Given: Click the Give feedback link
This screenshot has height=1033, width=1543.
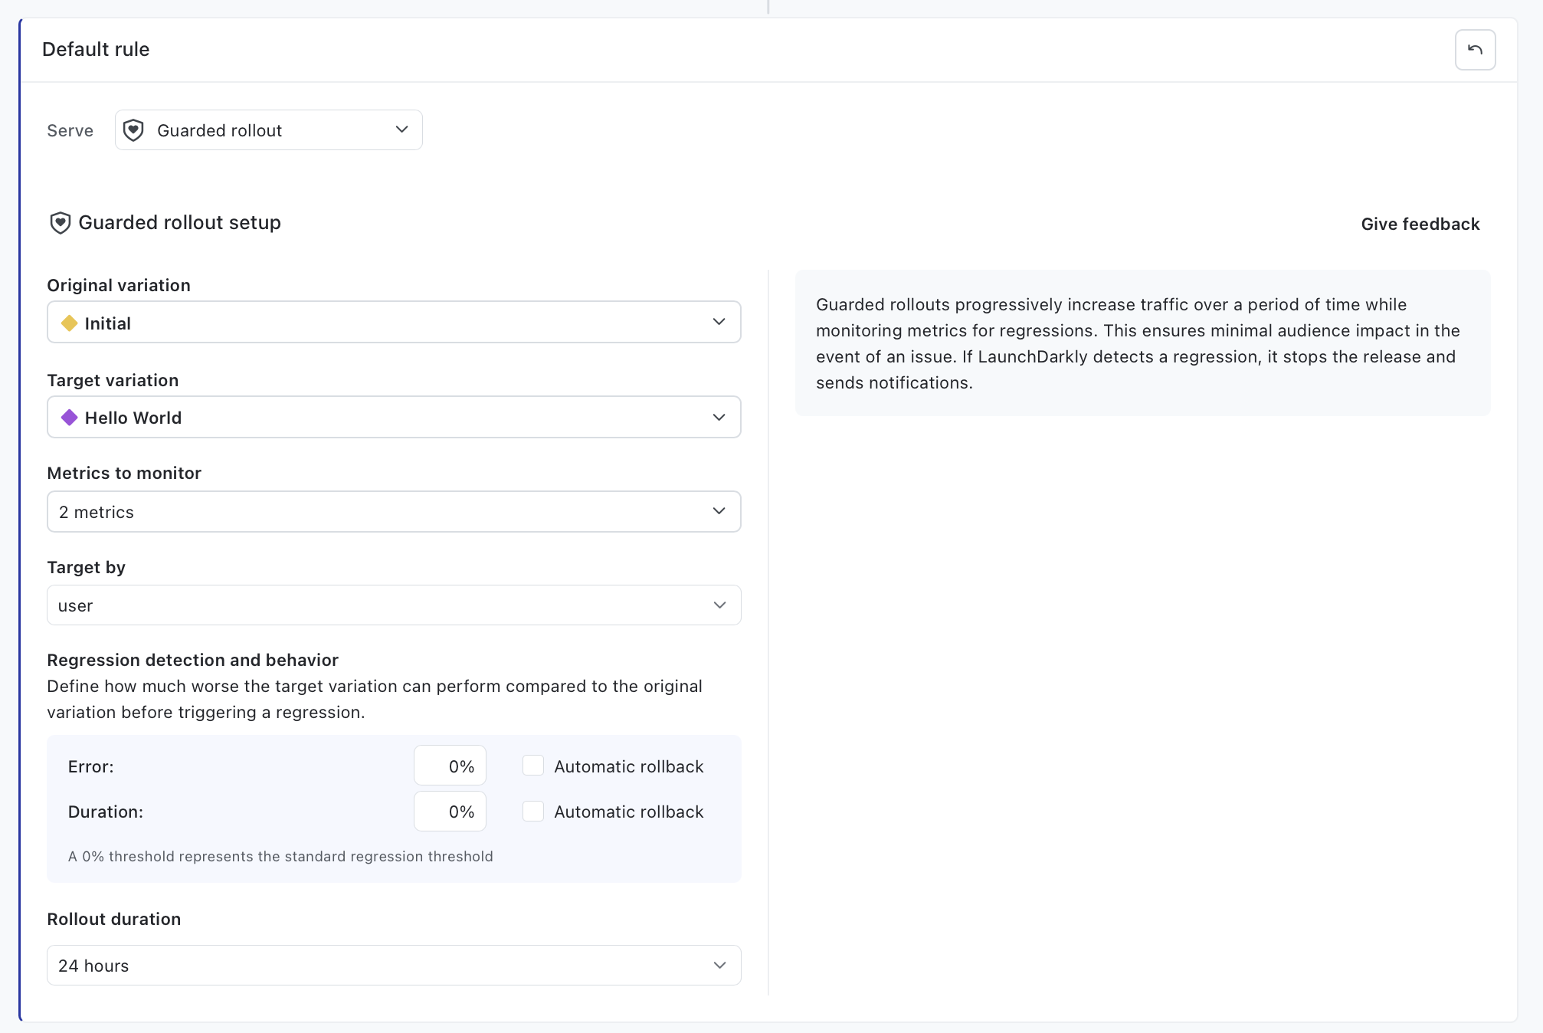Looking at the screenshot, I should pos(1420,224).
